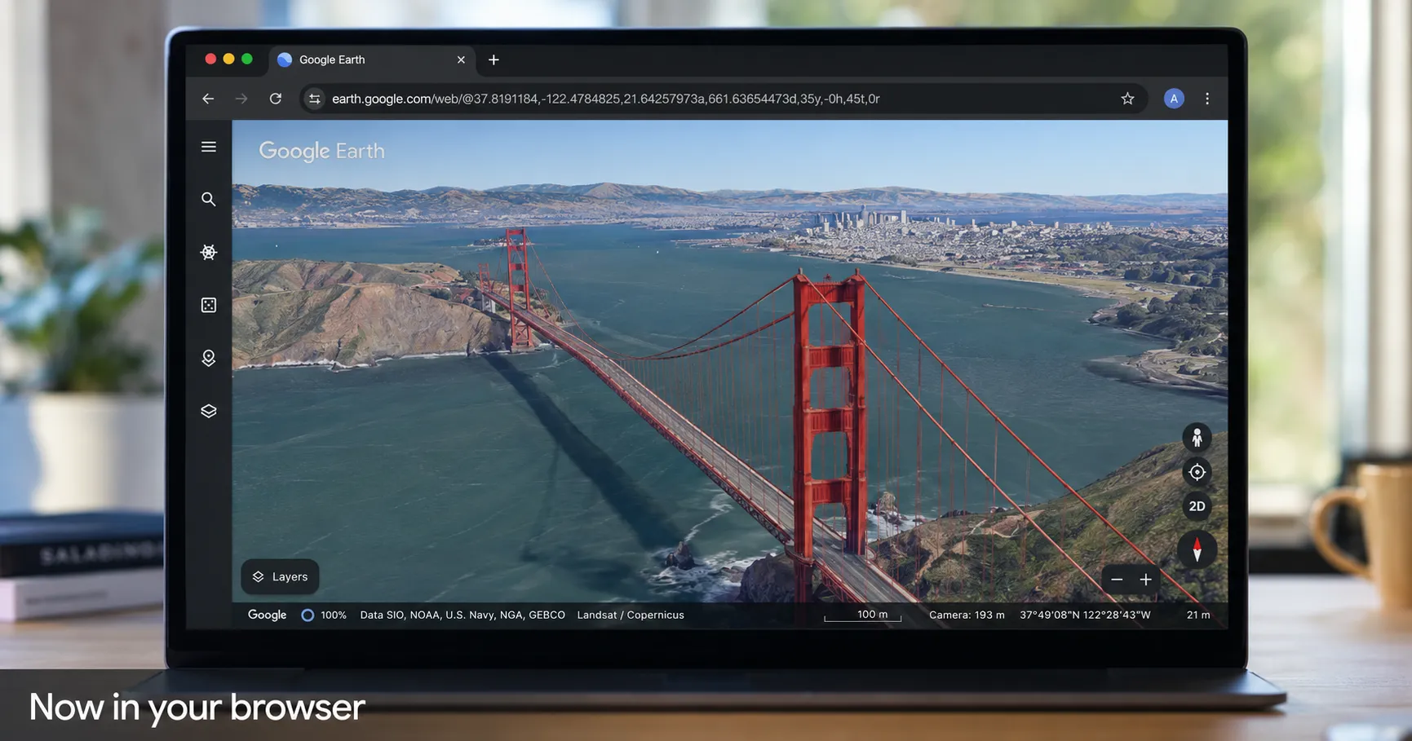1412x741 pixels.
Task: Click the '21 m' elevation readout
Action: point(1198,615)
